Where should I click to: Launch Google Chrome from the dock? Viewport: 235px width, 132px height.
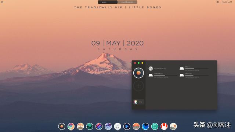(71, 126)
